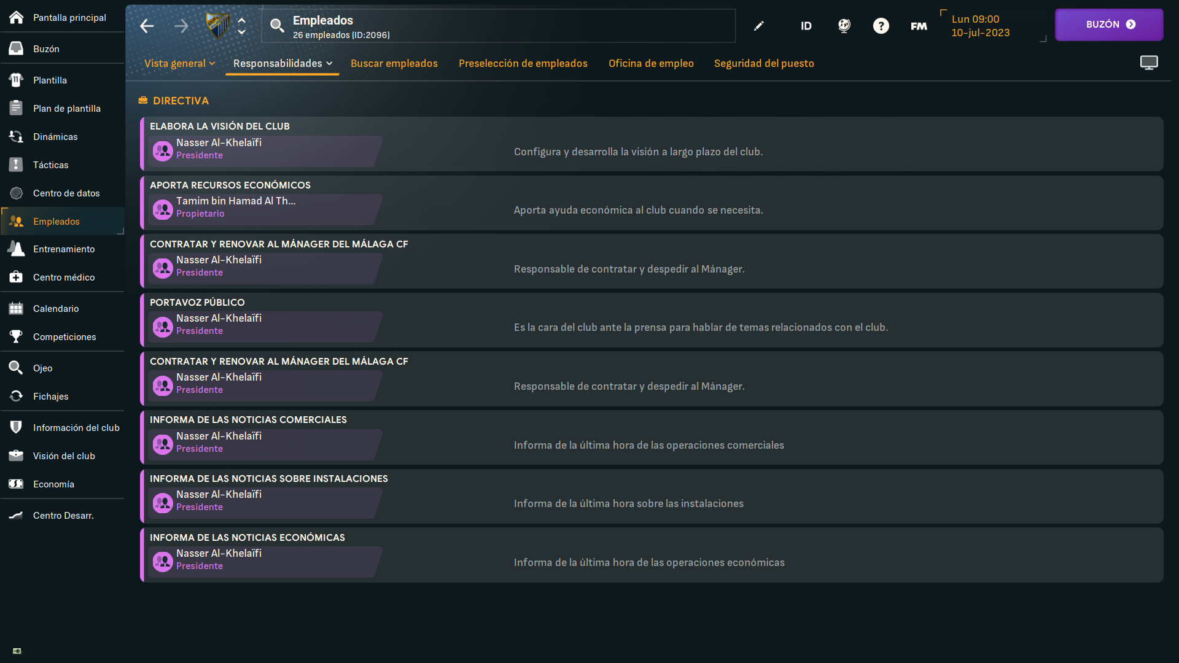Open Preselección de empleados tab
Screen dimensions: 1179x663
523,63
